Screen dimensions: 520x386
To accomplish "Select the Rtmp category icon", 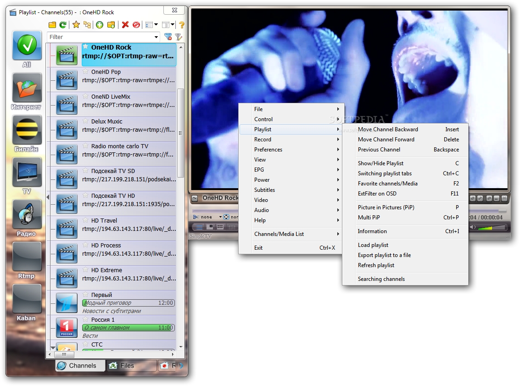I will (x=27, y=257).
